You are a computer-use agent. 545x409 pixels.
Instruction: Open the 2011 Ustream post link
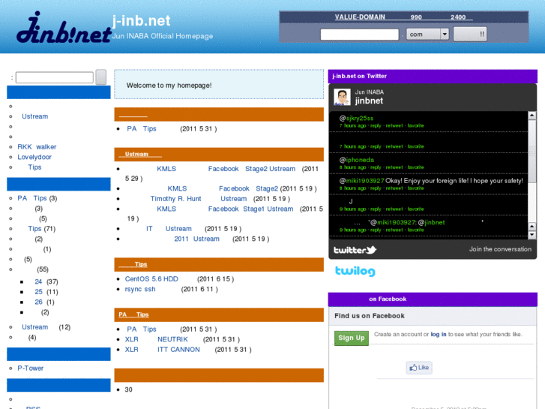(196, 239)
